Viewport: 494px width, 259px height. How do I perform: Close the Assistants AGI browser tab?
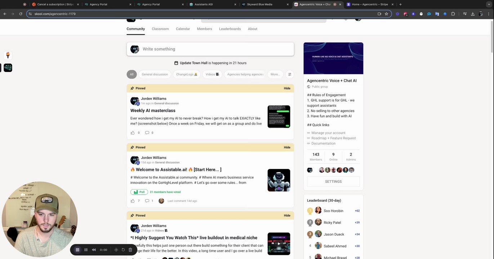coord(235,4)
